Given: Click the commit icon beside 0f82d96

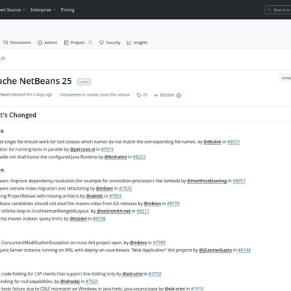Looking at the screenshot, I should click(x=156, y=95).
